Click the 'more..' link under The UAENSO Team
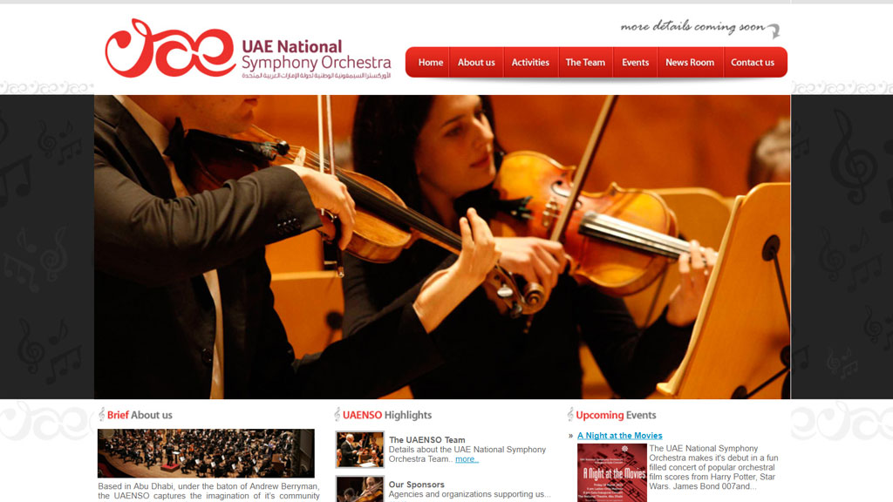Viewport: 893px width, 502px height. (x=467, y=459)
